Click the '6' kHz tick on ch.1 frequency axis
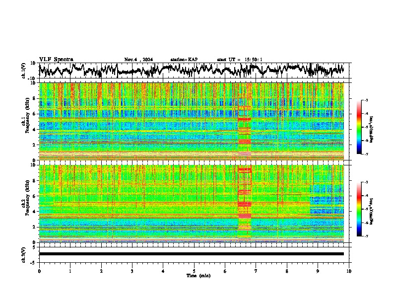This screenshot has height=304, width=393. click(x=35, y=114)
